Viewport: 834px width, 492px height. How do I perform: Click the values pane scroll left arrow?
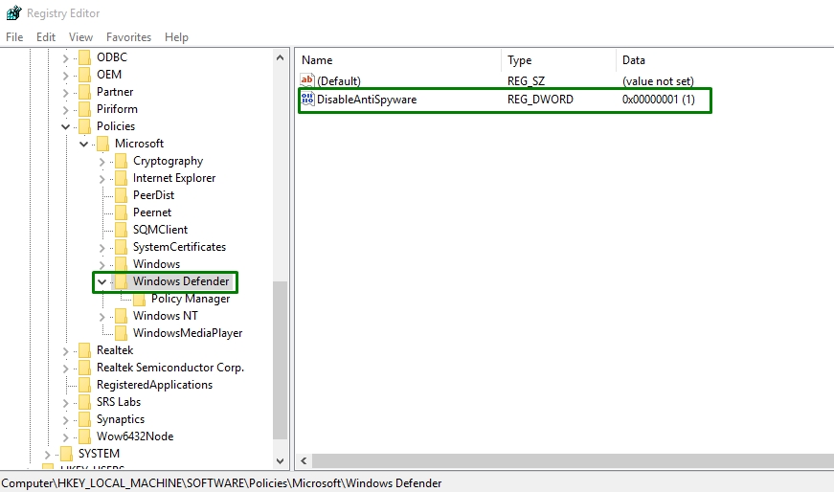(x=304, y=460)
